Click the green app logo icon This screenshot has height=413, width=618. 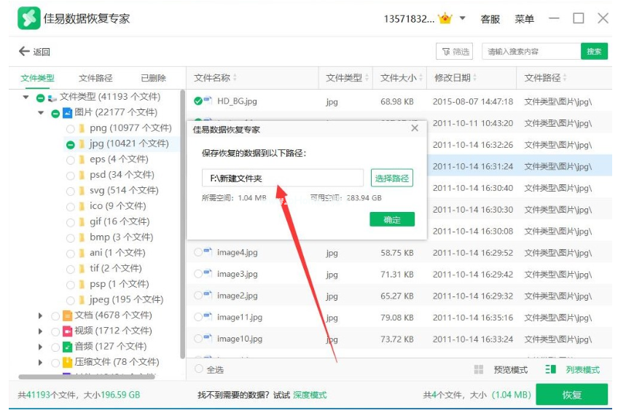28,18
